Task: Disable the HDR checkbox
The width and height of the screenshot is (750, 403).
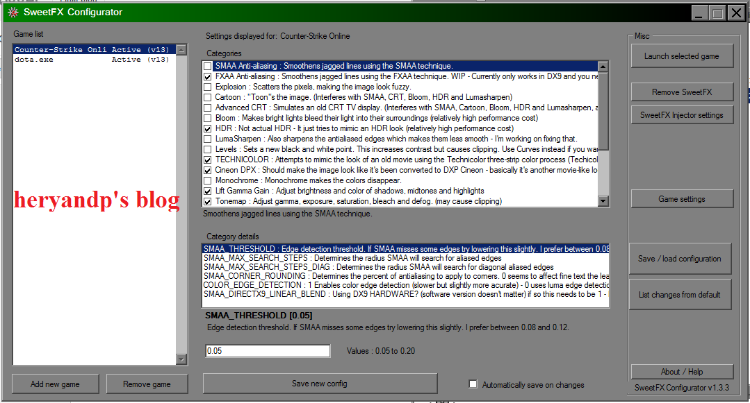Action: 208,129
